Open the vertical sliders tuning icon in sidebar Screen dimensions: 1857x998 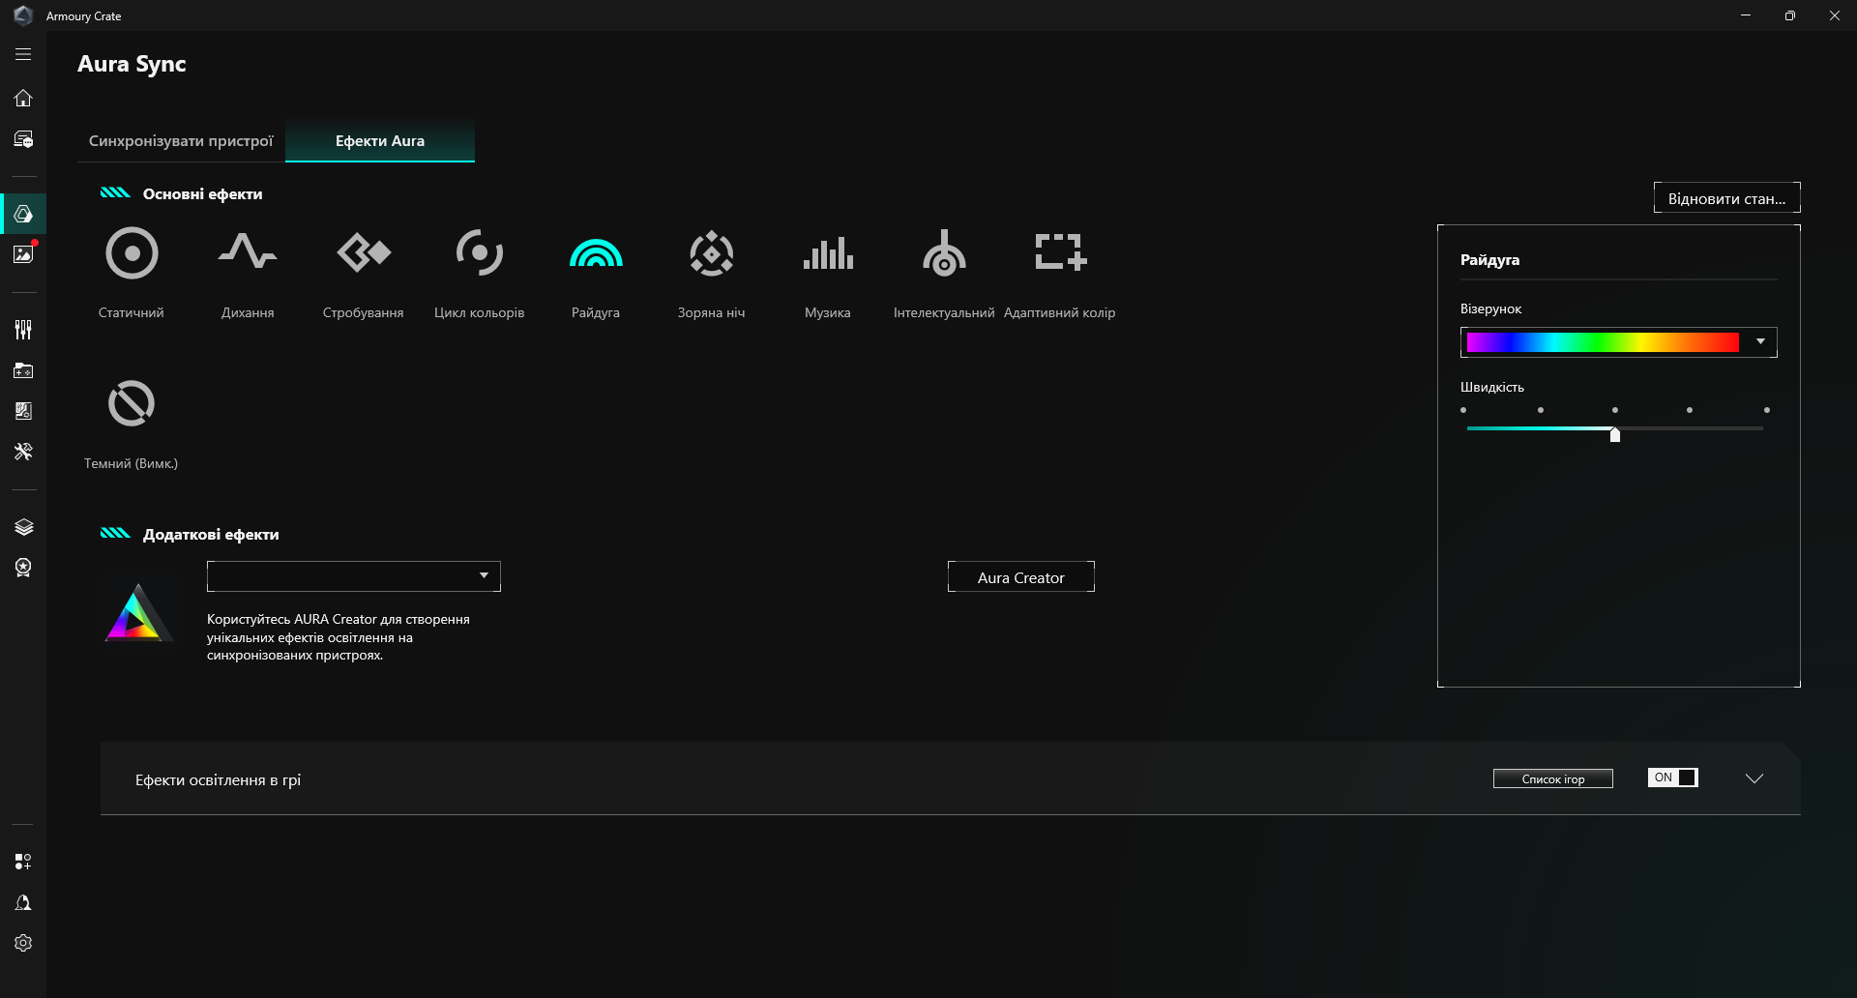(x=23, y=330)
